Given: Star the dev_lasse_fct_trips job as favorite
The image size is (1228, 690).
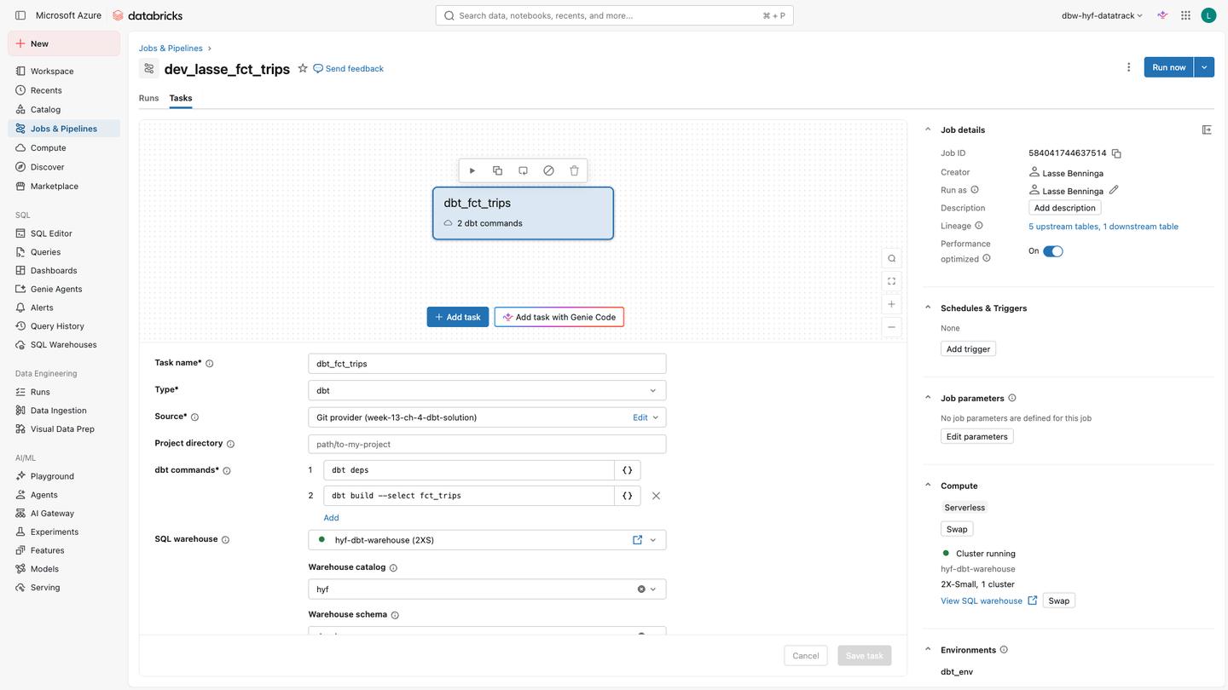Looking at the screenshot, I should click(303, 68).
